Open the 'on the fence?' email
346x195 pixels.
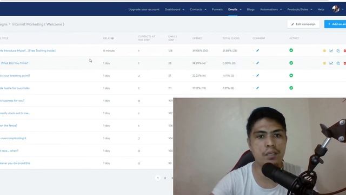tap(9, 126)
